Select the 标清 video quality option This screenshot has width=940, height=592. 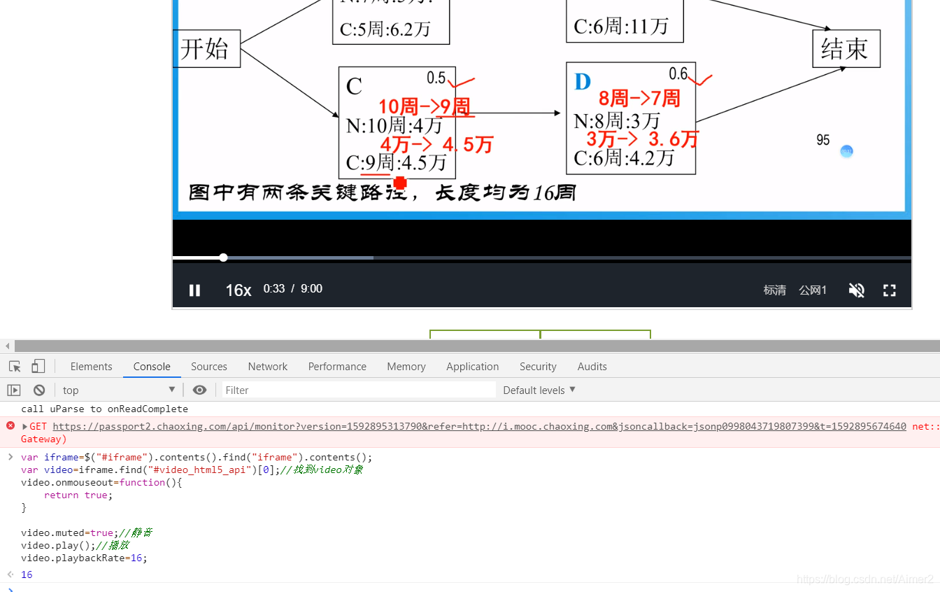pyautogui.click(x=774, y=290)
